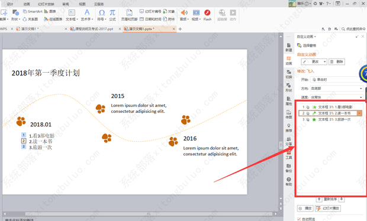Viewport: 367px width, 221px height.
Task: Switch to the 课程说明及考试-2017.ppt tab
Action: point(94,29)
